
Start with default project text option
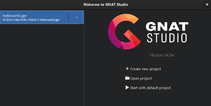click(x=150, y=88)
